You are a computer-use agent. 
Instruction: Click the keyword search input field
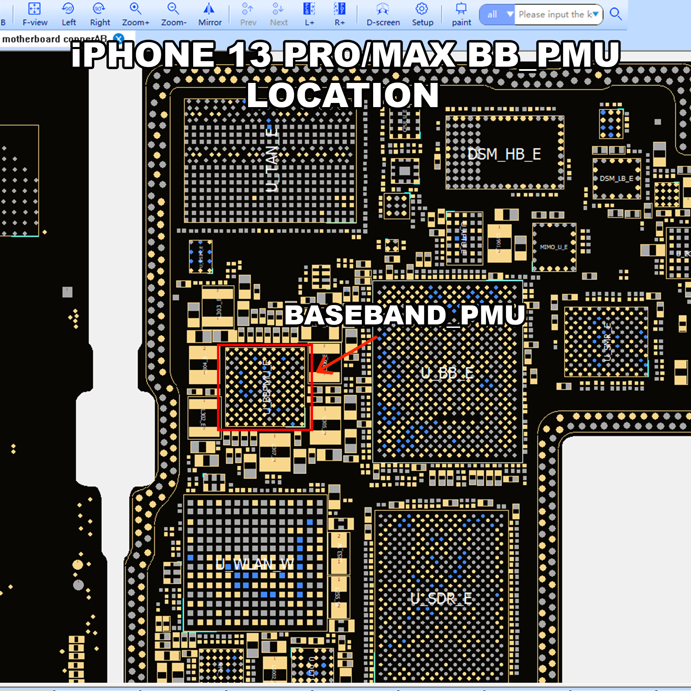(552, 14)
